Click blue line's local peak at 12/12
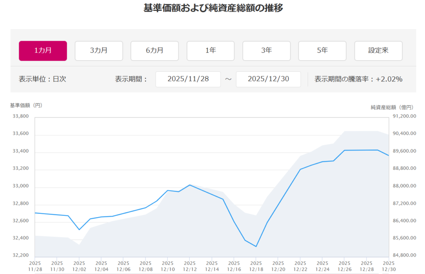The width and height of the screenshot is (425, 274). [x=190, y=185]
